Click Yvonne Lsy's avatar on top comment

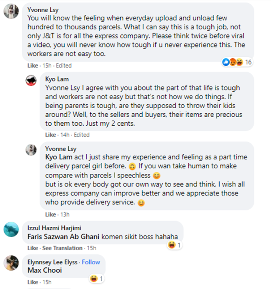pos(11,12)
